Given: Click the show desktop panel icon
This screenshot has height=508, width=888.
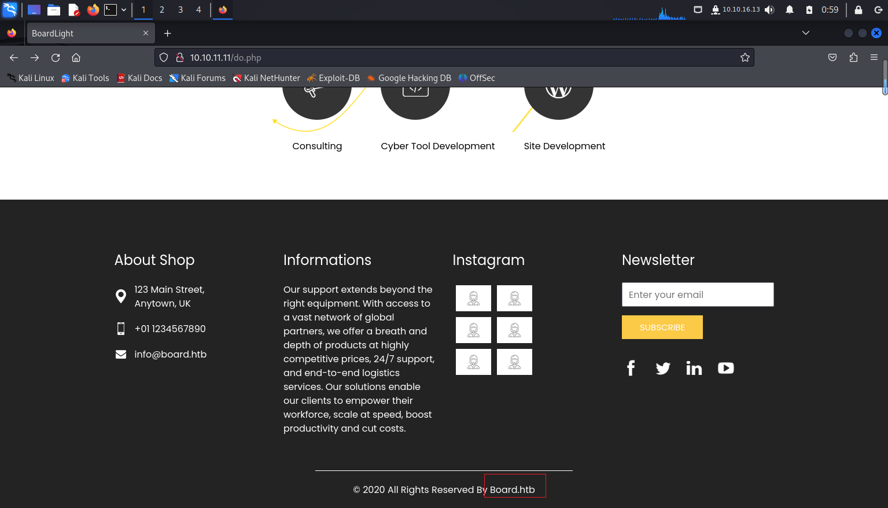Looking at the screenshot, I should [34, 9].
